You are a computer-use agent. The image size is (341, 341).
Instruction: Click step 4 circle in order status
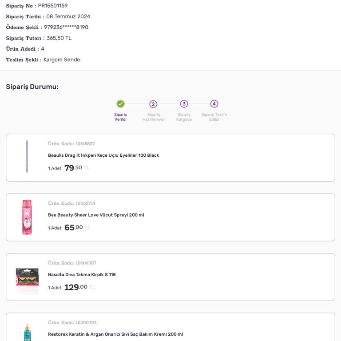(x=214, y=104)
